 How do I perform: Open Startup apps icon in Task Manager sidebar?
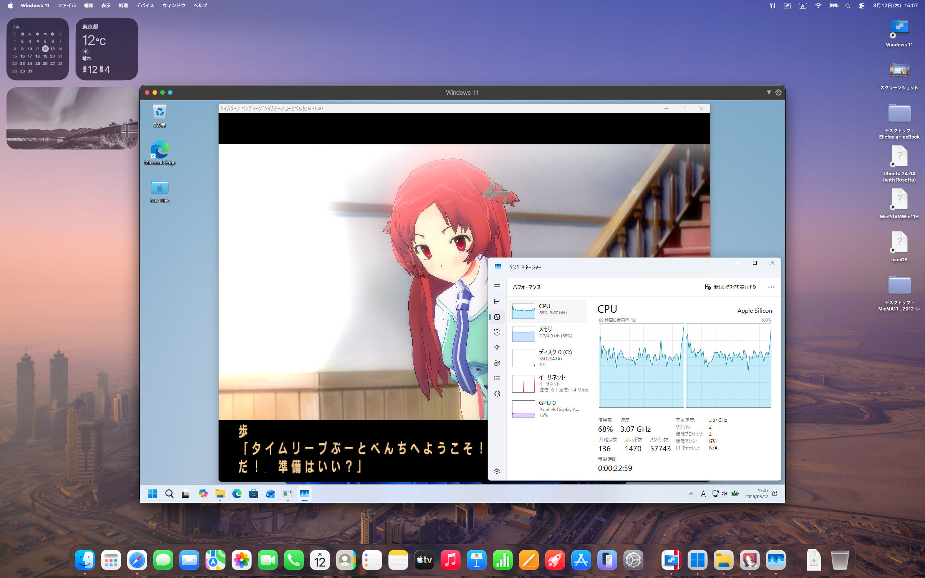(x=497, y=348)
